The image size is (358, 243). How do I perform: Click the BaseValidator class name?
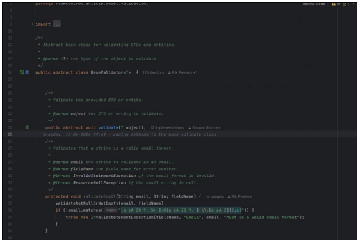click(106, 72)
